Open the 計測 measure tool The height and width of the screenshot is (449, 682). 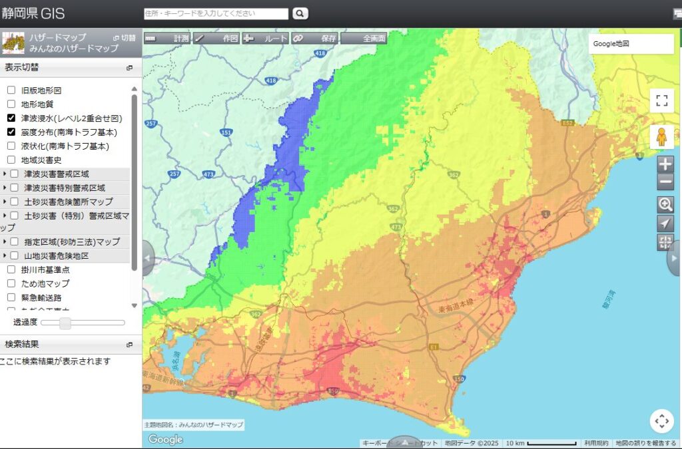(x=167, y=38)
